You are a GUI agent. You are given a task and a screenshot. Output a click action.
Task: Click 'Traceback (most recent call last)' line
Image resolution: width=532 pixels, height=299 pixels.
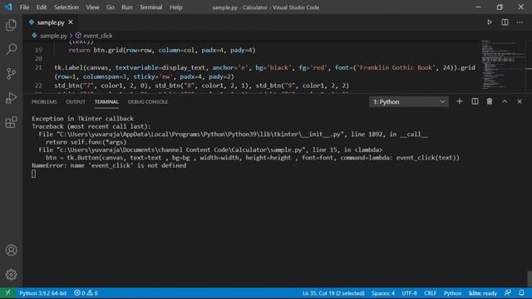(91, 126)
